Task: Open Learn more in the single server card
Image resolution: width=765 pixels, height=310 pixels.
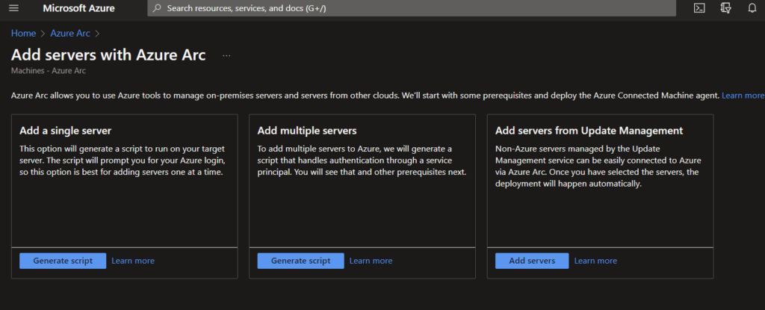Action: [x=133, y=261]
